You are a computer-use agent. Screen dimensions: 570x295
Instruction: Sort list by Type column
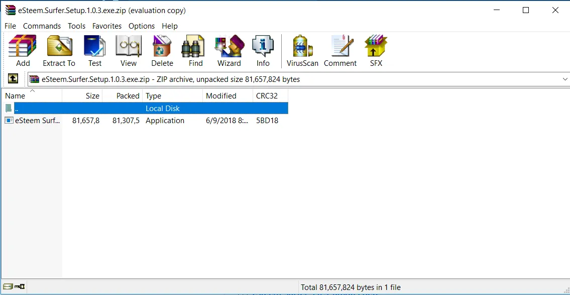click(173, 95)
